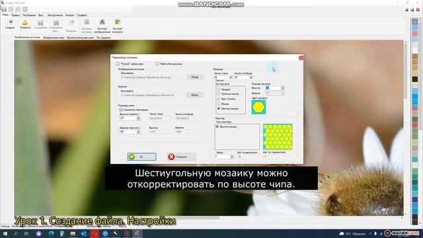The image size is (423, 238).
Task: Select the Ромб pixel type
Action: pos(219,104)
